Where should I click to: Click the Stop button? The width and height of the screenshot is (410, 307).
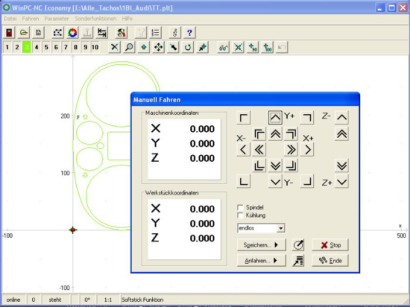click(330, 245)
